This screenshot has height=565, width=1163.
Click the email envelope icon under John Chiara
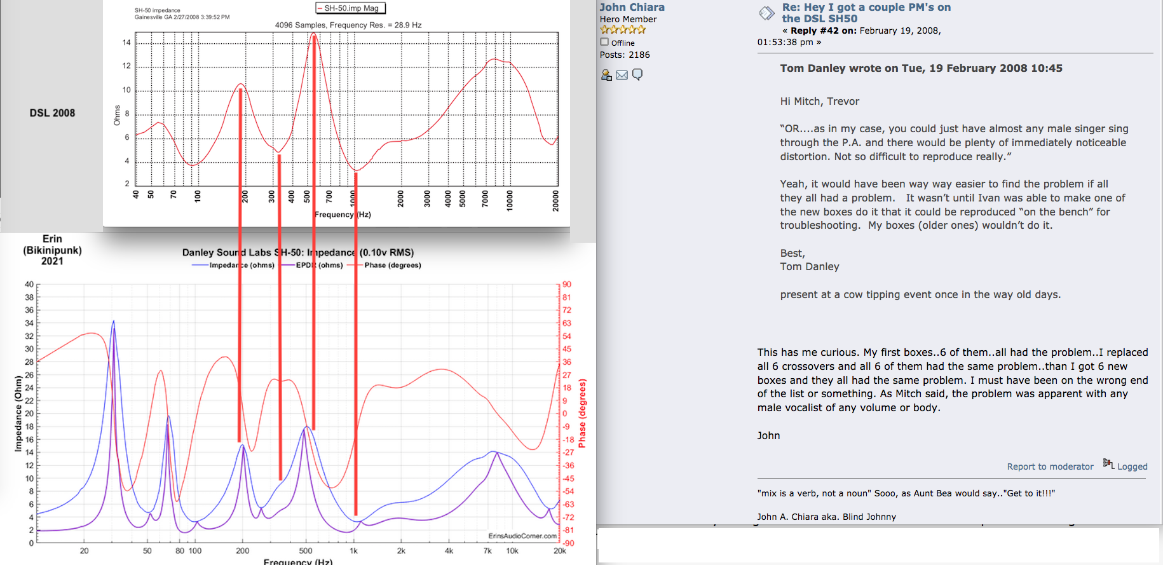622,75
